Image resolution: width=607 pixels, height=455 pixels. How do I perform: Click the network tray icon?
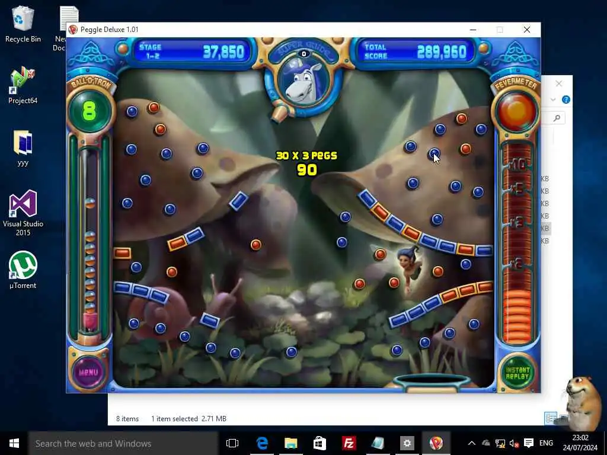500,443
